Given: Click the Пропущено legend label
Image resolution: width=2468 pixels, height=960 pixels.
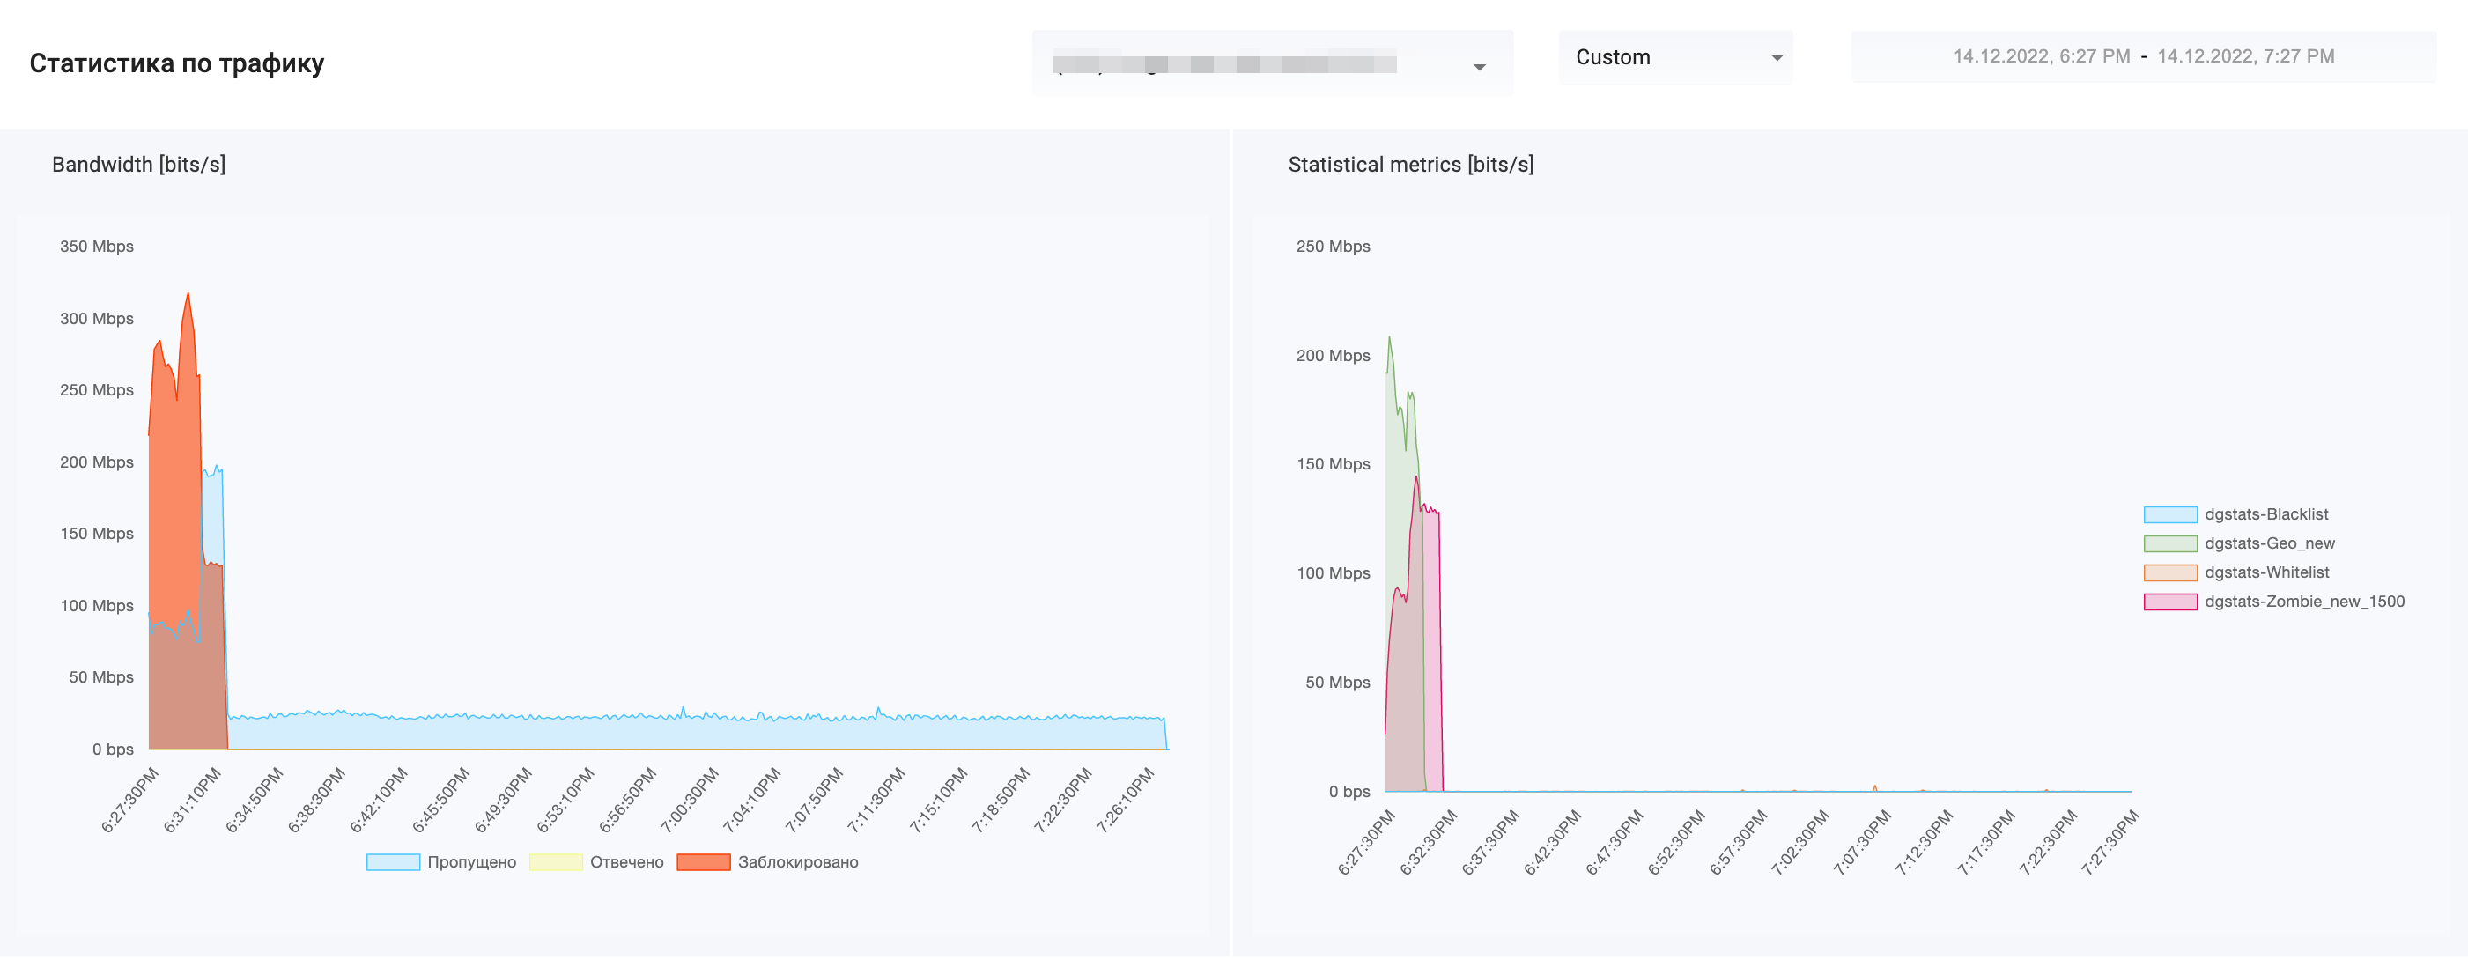Looking at the screenshot, I should [x=471, y=862].
